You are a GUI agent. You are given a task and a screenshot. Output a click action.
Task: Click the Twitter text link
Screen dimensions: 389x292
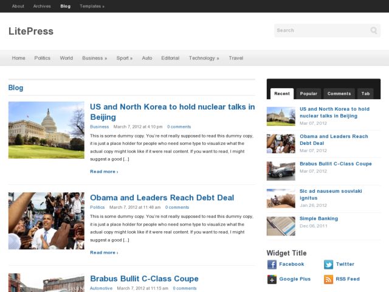345,264
